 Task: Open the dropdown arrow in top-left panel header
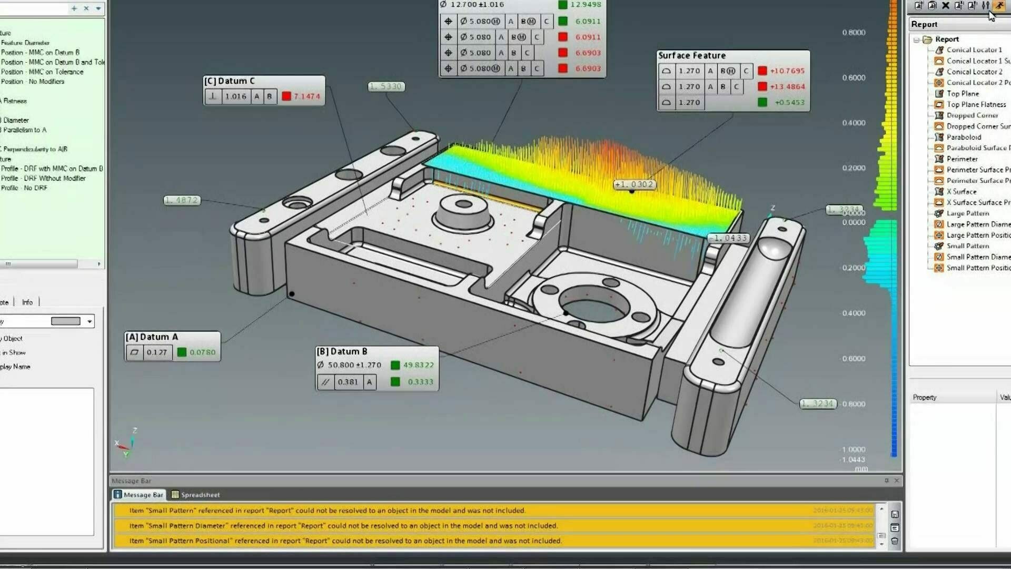98,8
